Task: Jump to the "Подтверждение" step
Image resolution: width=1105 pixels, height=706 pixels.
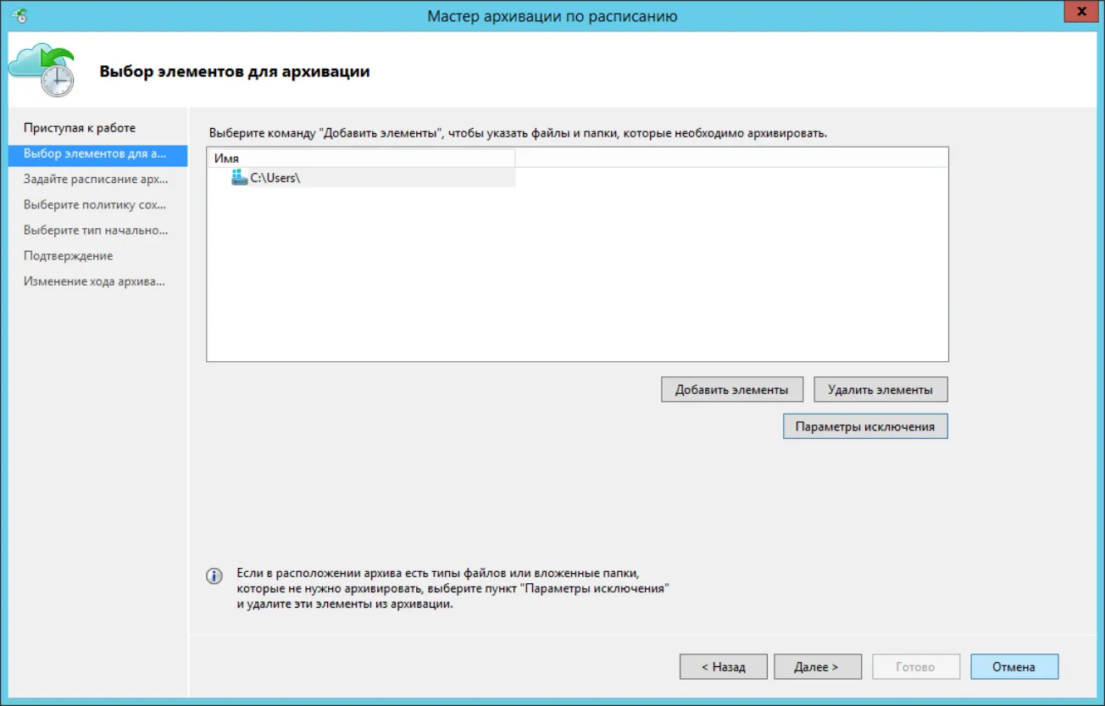Action: coord(69,255)
